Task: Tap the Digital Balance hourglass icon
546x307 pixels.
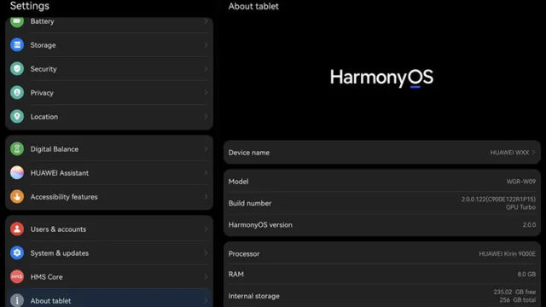Action: [x=17, y=149]
